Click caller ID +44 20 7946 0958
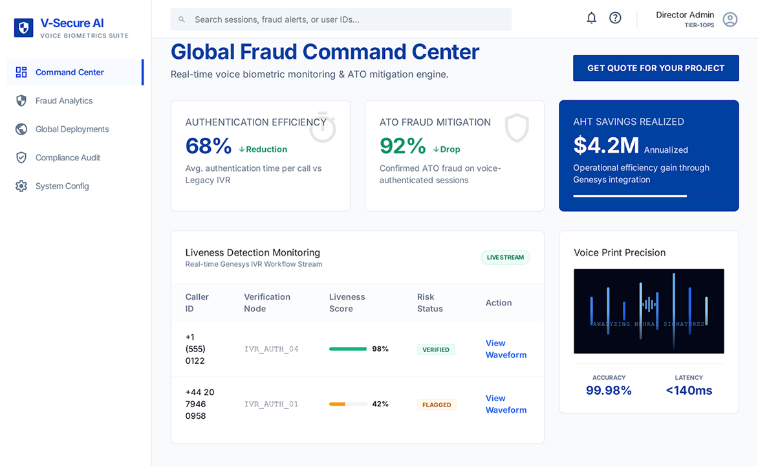Viewport: 758px width, 466px height. 200,404
